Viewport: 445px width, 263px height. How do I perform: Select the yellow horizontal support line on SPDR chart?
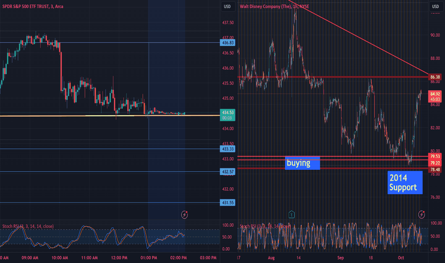point(110,116)
